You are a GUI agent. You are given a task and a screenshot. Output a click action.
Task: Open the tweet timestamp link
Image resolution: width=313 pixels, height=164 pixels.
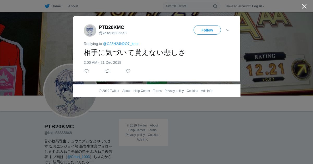pos(103,62)
